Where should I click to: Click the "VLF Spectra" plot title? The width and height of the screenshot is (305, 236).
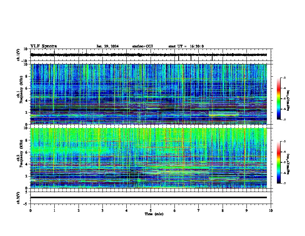[x=44, y=46]
